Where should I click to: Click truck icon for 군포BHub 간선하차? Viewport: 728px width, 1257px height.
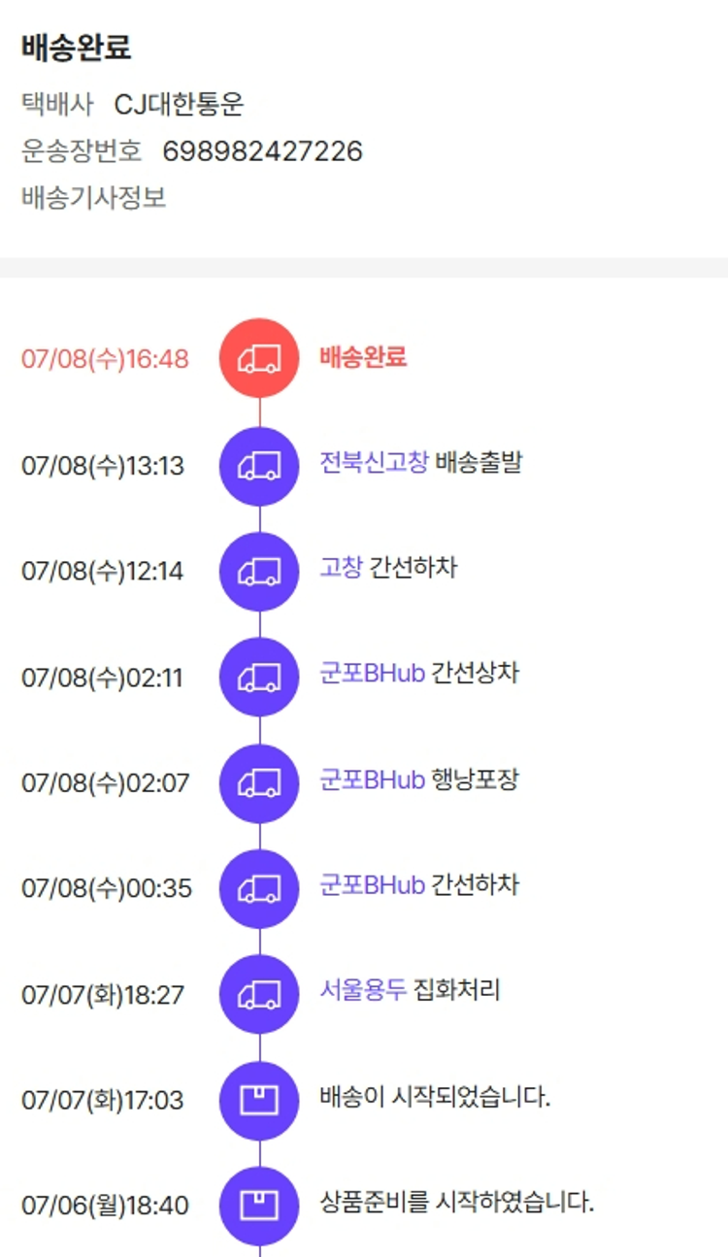(259, 888)
